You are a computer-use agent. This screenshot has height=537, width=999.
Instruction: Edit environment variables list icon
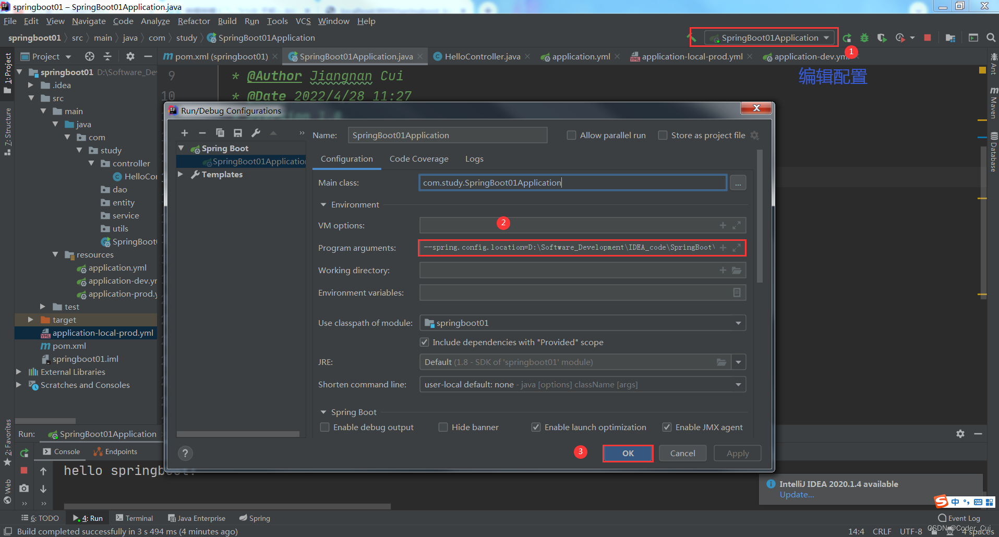pos(737,293)
